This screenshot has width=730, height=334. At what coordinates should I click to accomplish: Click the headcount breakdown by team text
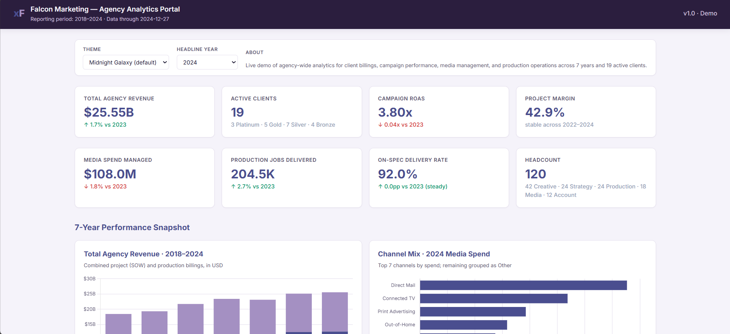(585, 191)
